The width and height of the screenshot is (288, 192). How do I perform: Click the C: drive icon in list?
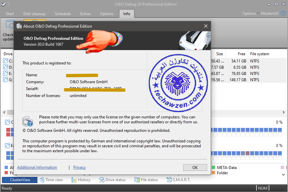pos(6,61)
